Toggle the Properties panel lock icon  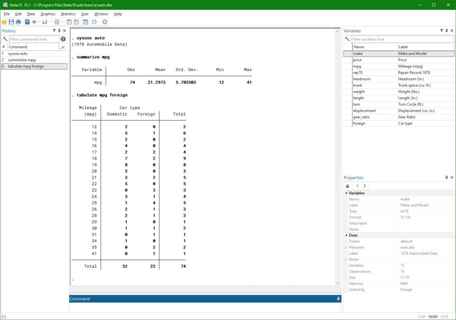point(347,186)
